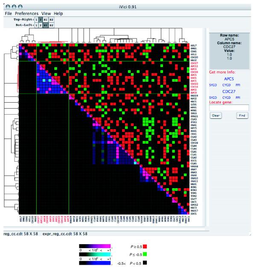
Task: Click the RAD17 row label
Action: pos(194,211)
